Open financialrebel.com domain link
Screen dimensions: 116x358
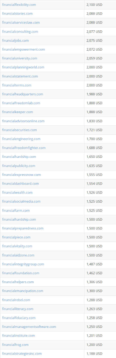16,300
